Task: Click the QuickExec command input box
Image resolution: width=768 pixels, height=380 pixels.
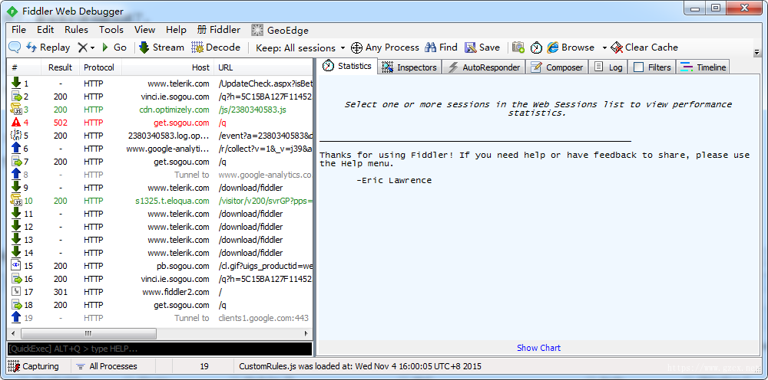Action: 160,349
